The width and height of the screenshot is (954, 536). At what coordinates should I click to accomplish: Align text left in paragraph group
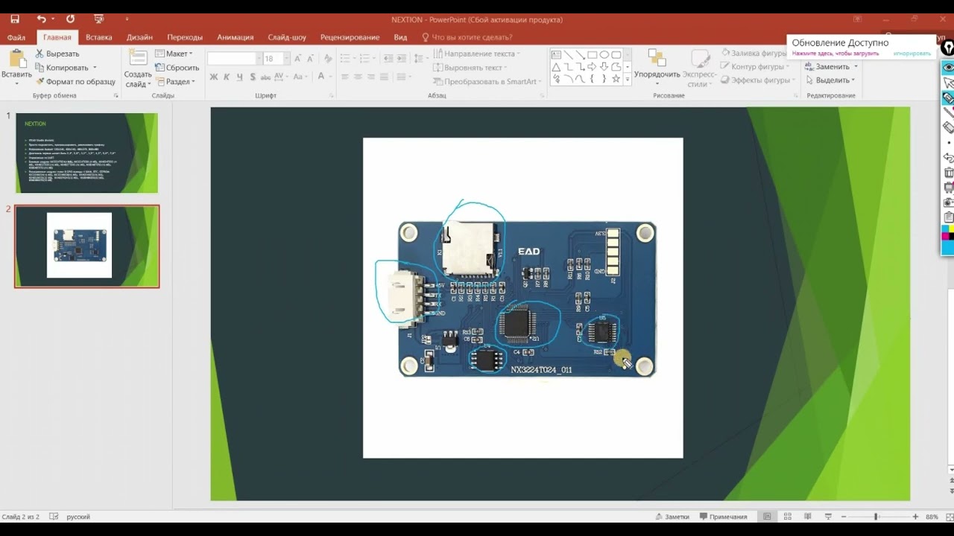(345, 77)
